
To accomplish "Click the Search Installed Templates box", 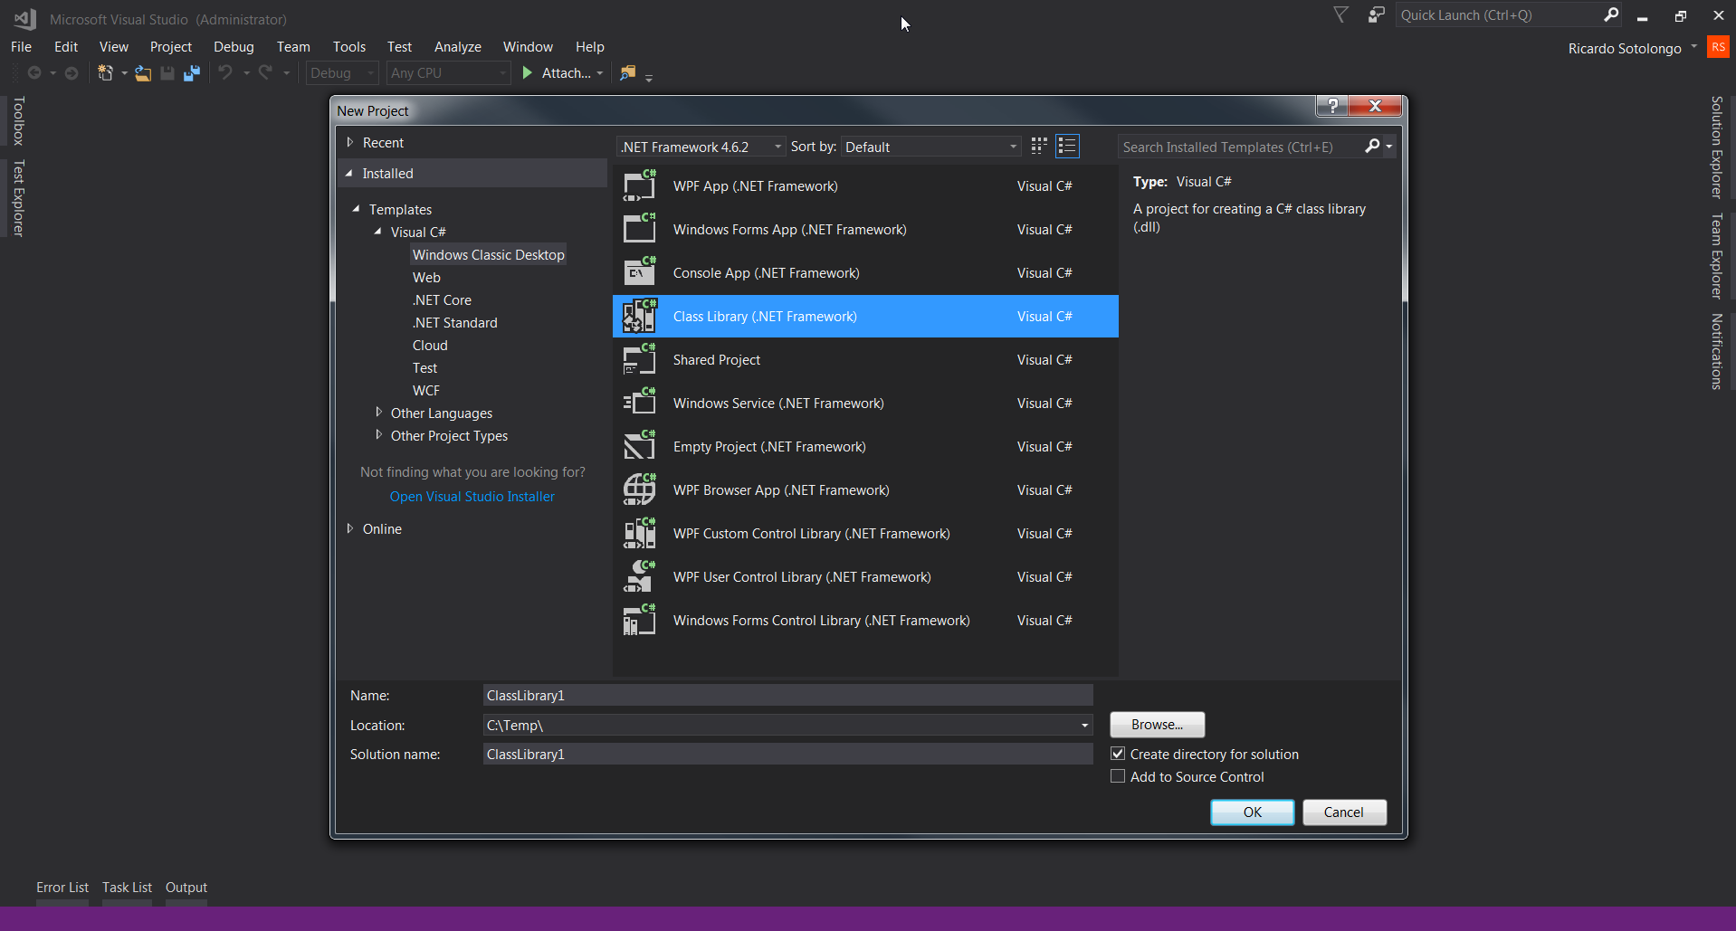I will (1242, 147).
